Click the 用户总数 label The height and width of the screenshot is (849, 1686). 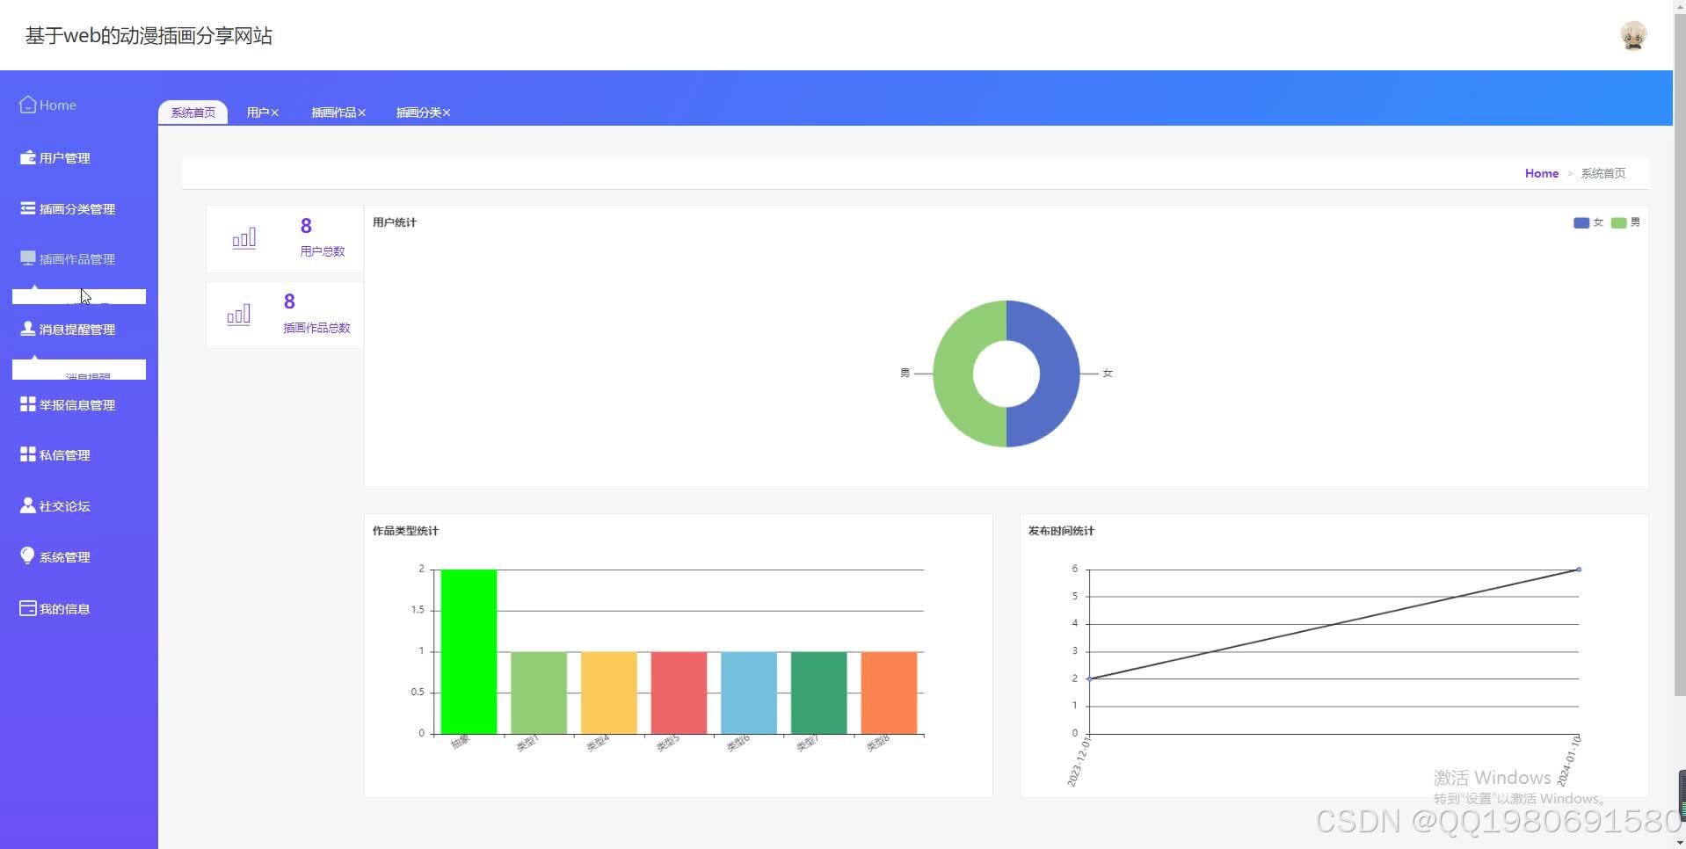point(322,251)
